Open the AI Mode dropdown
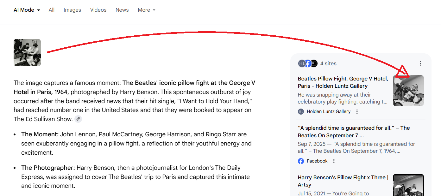 (27, 10)
